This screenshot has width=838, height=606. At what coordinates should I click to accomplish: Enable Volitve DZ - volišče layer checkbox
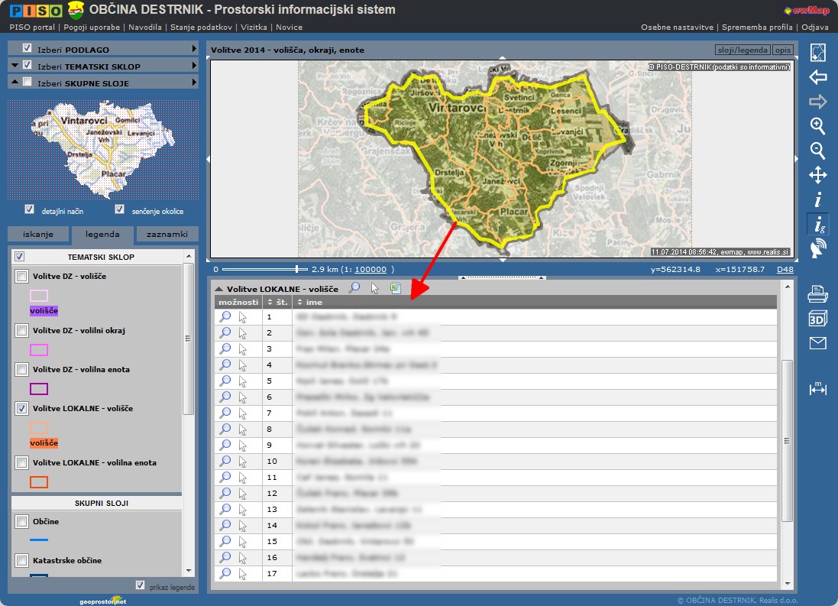pos(22,276)
